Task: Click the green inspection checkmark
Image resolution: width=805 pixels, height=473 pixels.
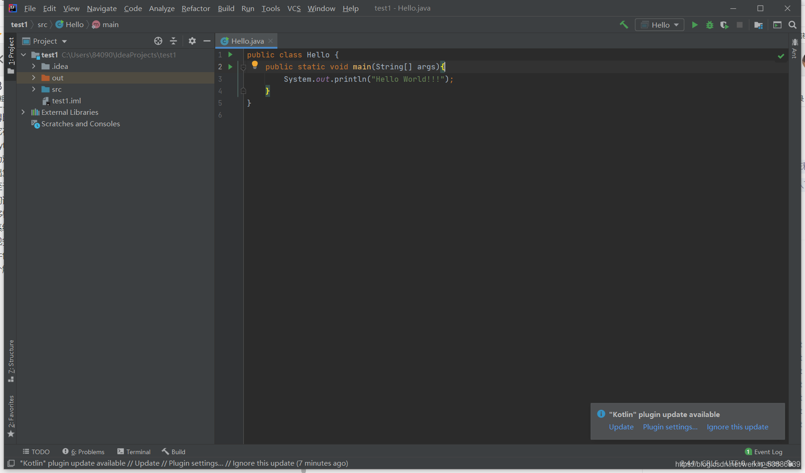Action: coord(781,56)
